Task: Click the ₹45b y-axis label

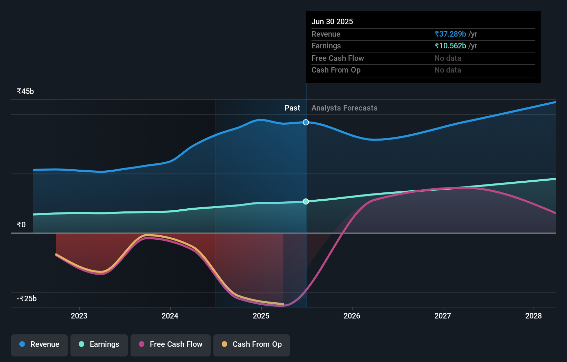Action: (25, 92)
